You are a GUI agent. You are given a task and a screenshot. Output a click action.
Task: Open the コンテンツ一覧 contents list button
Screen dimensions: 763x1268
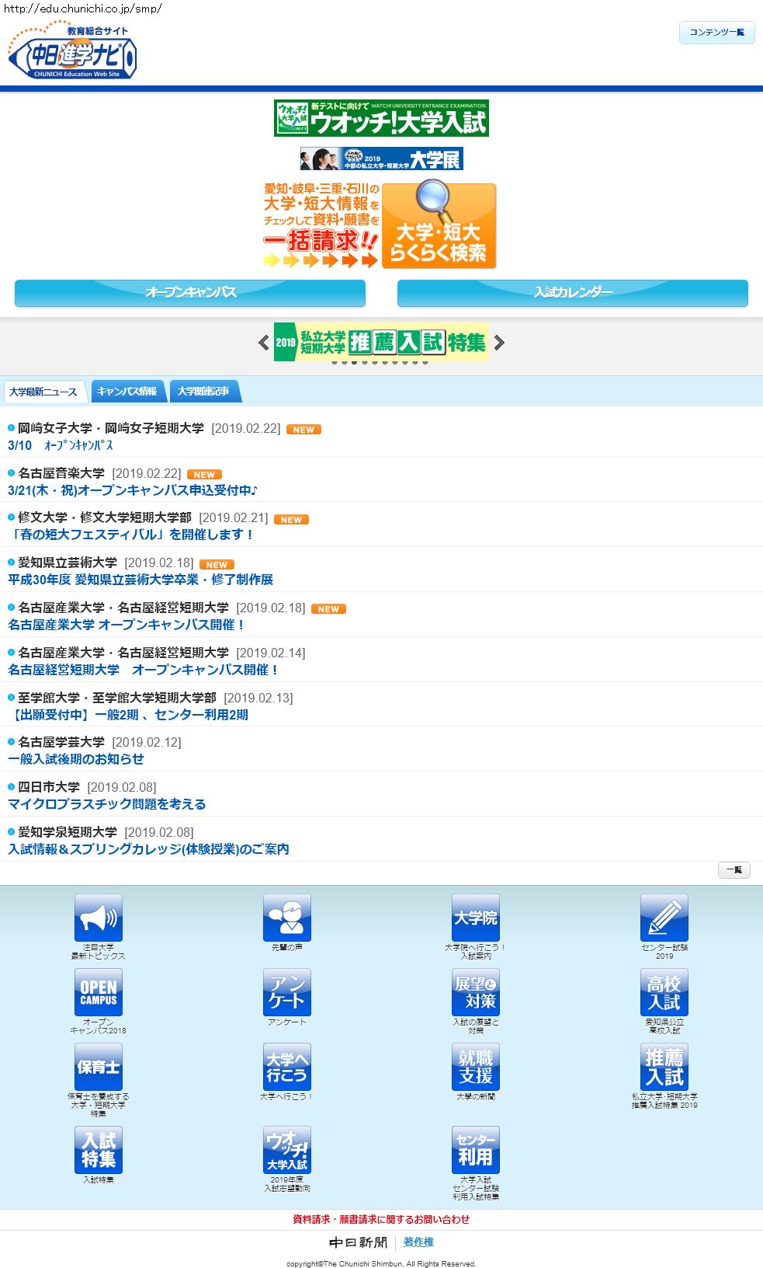click(x=716, y=33)
